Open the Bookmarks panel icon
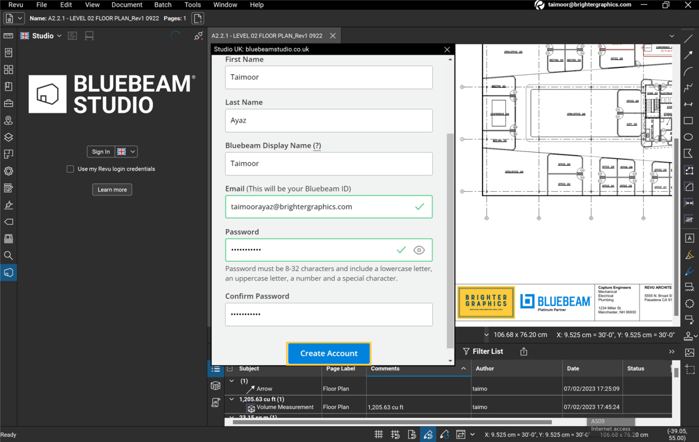 tap(9, 86)
